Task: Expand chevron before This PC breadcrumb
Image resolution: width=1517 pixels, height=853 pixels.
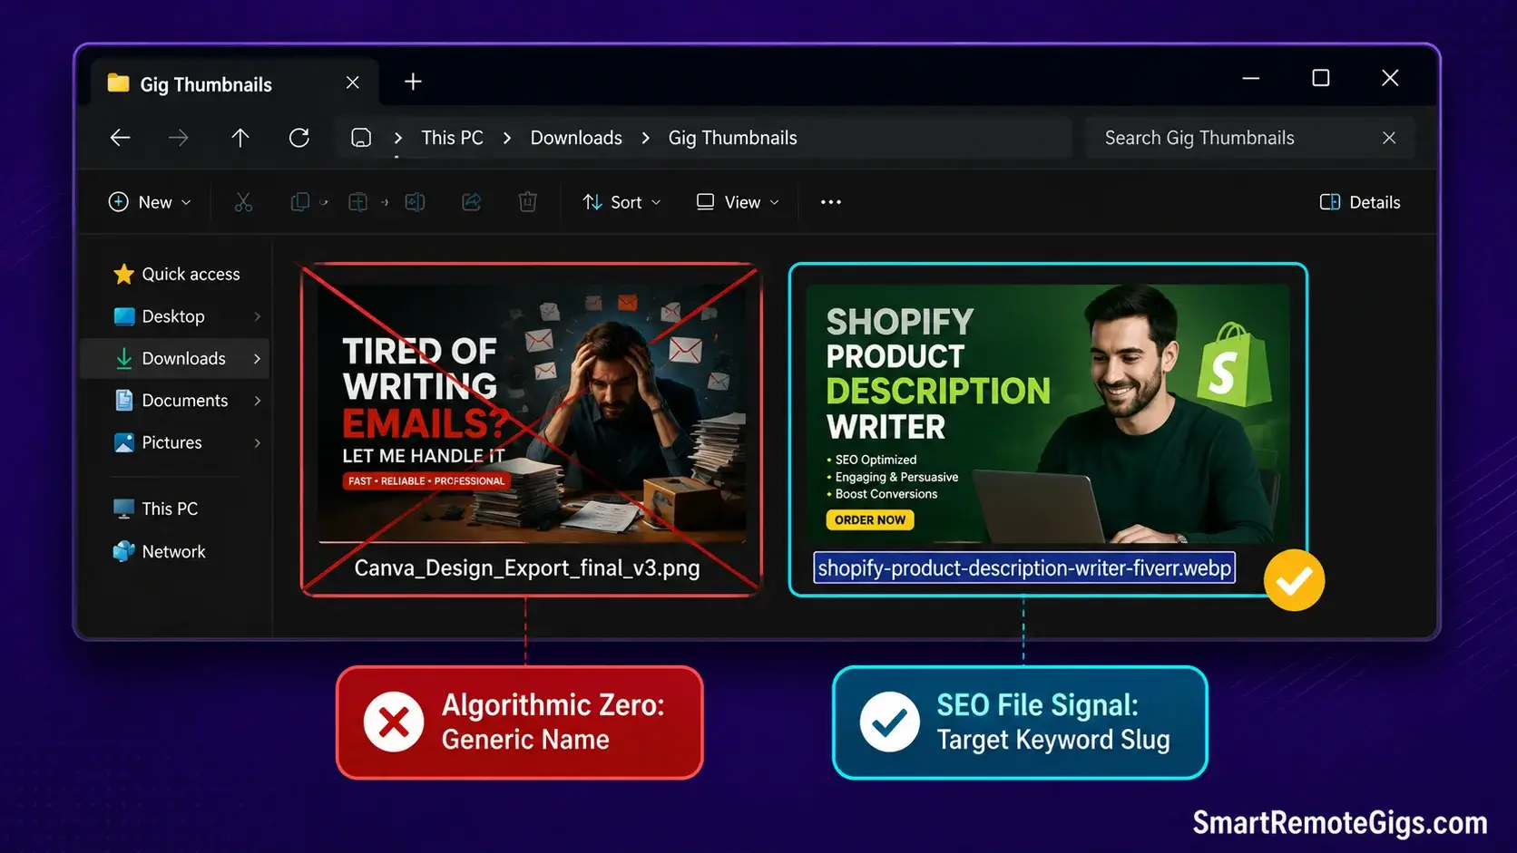Action: pos(397,138)
